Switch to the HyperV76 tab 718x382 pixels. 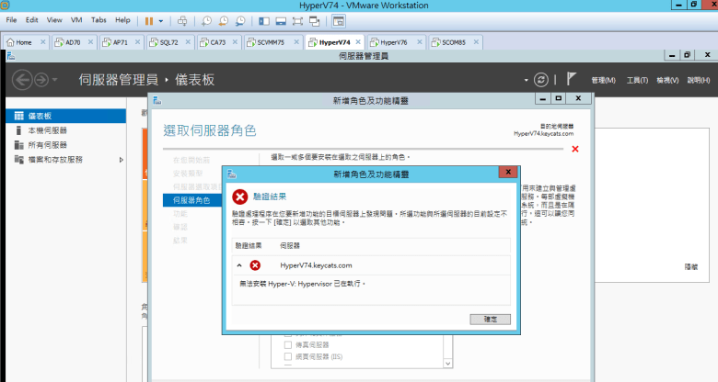click(x=392, y=42)
